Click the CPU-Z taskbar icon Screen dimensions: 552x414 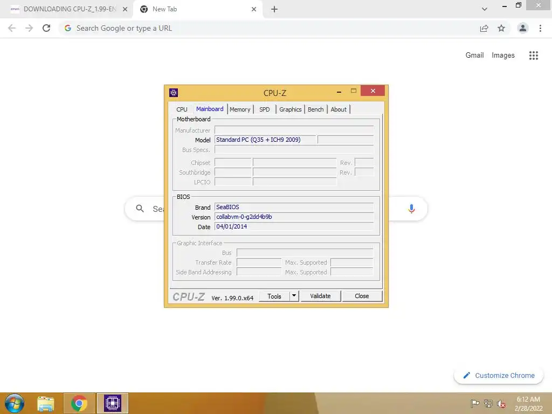pos(113,403)
